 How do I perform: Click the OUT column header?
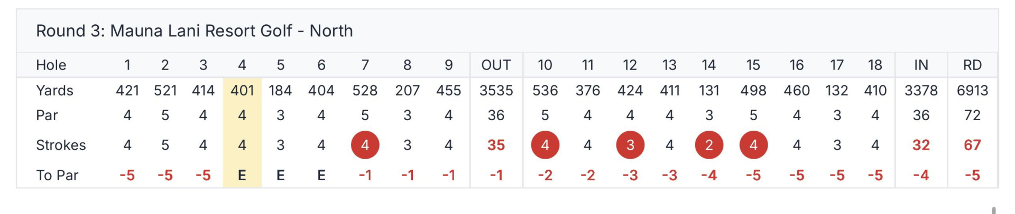[x=496, y=65]
